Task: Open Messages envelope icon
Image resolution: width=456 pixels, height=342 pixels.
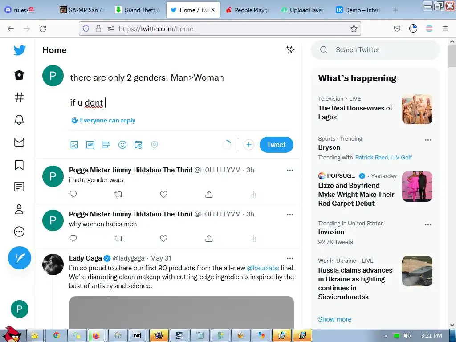Action: point(19,142)
